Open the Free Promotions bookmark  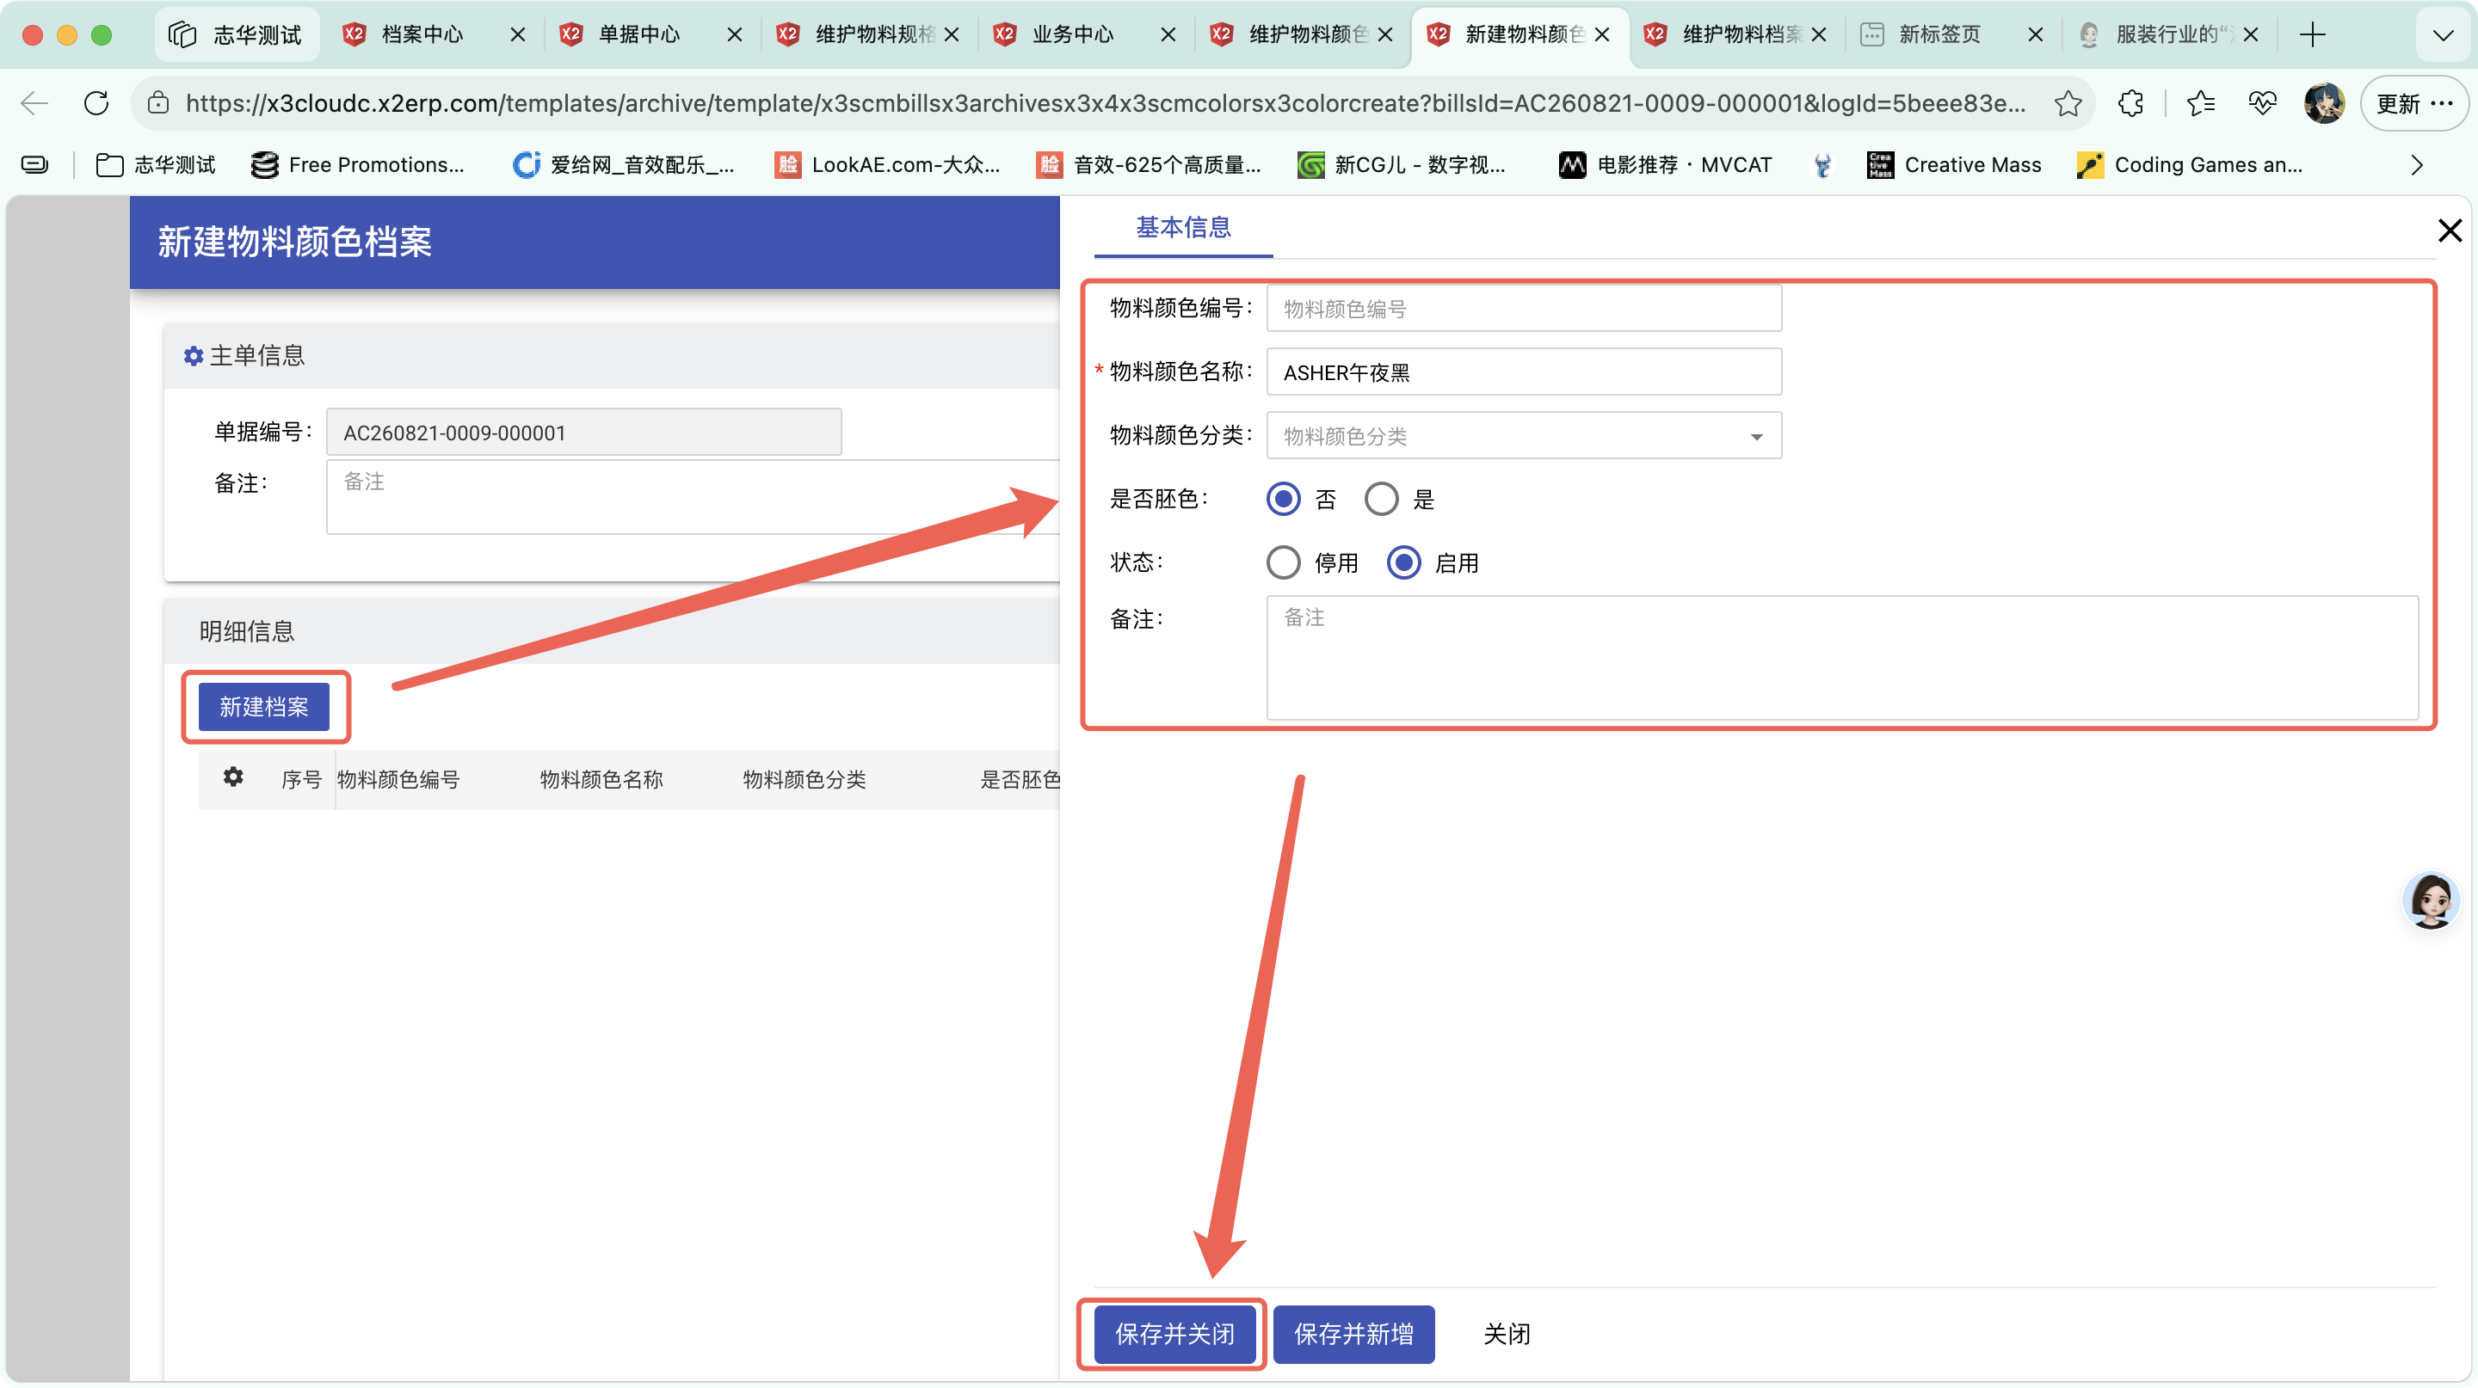tap(358, 165)
